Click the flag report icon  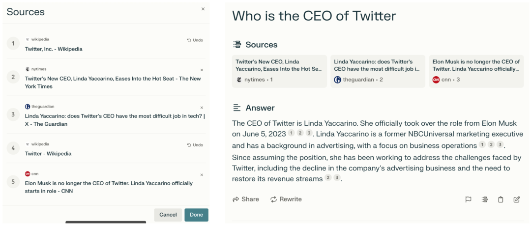tap(468, 199)
